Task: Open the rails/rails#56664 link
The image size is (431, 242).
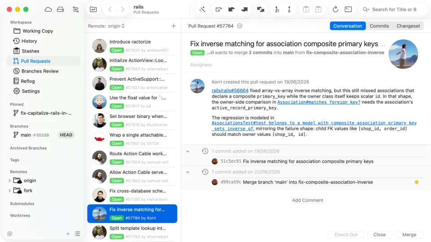Action: [x=230, y=91]
